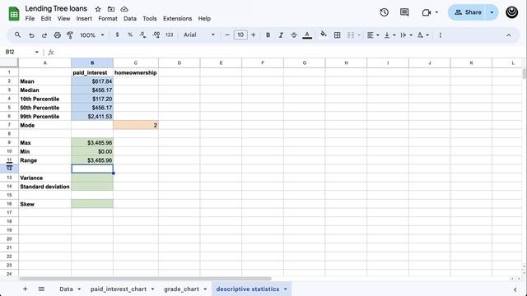Print the spreadsheet
Image resolution: width=527 pixels, height=296 pixels.
coord(57,35)
